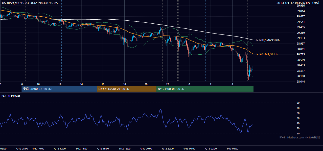The width and height of the screenshot is (323, 151).
Task: Select the chart title 2013-04-12 のUSD/JPY (M5)
Action: pos(298,3)
